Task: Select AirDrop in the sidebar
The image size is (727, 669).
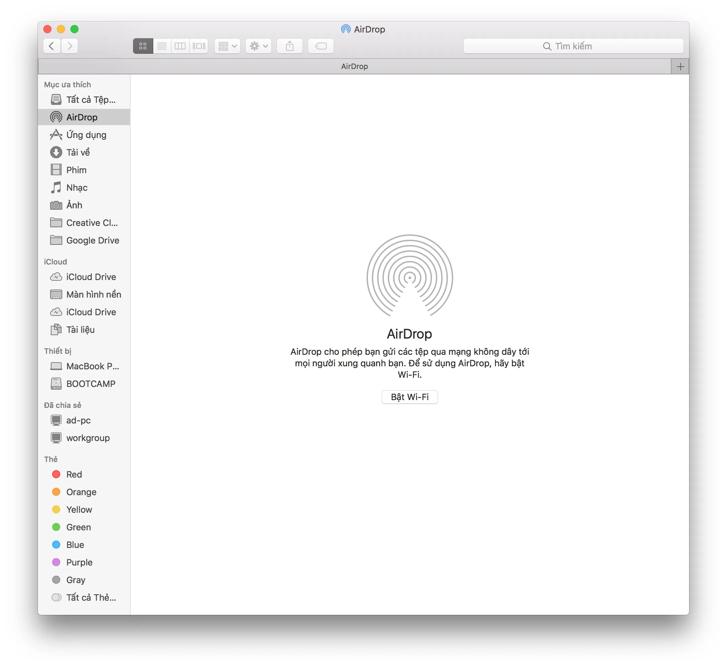Action: point(84,117)
